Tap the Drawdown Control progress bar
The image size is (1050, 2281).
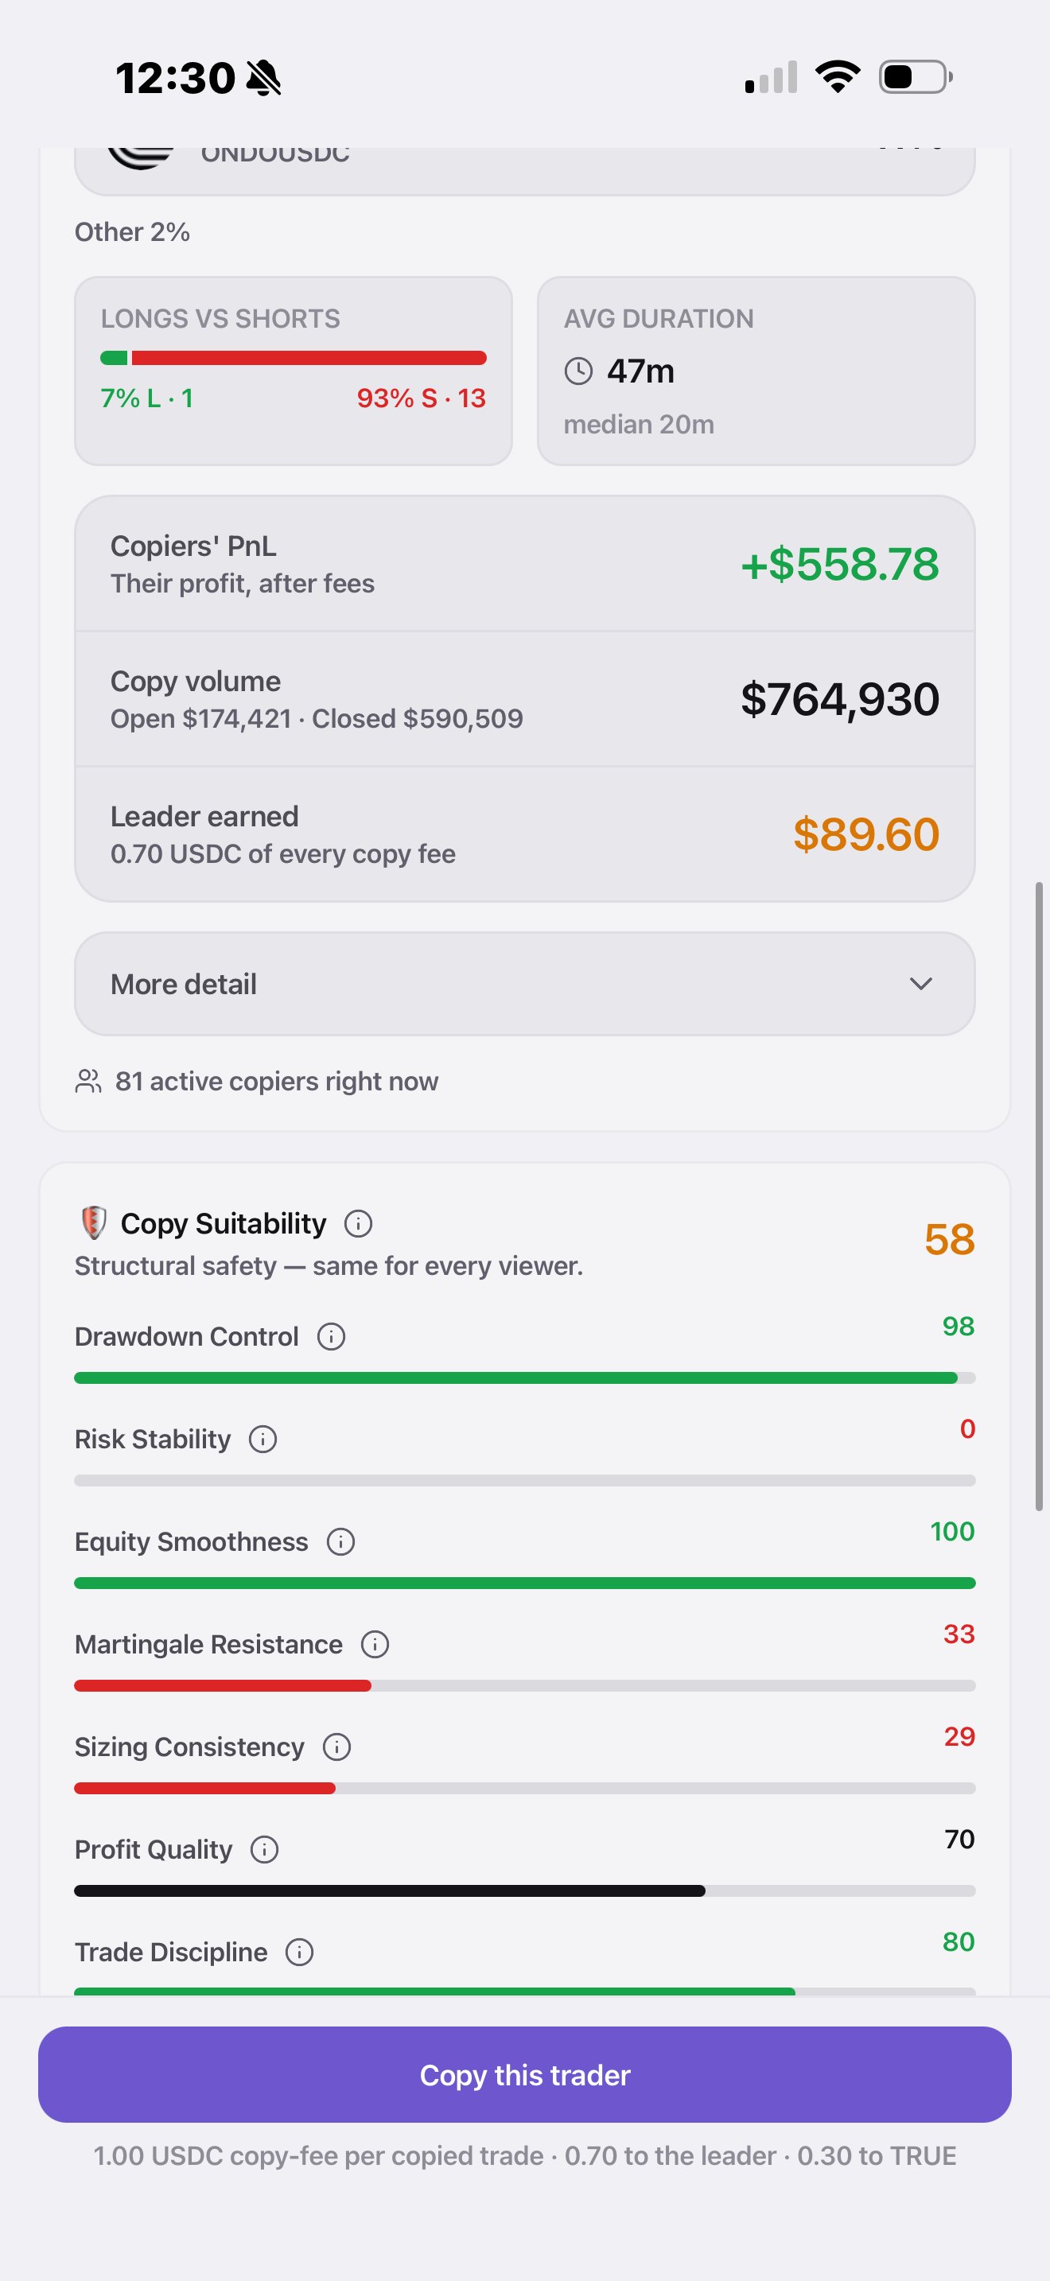point(525,1378)
